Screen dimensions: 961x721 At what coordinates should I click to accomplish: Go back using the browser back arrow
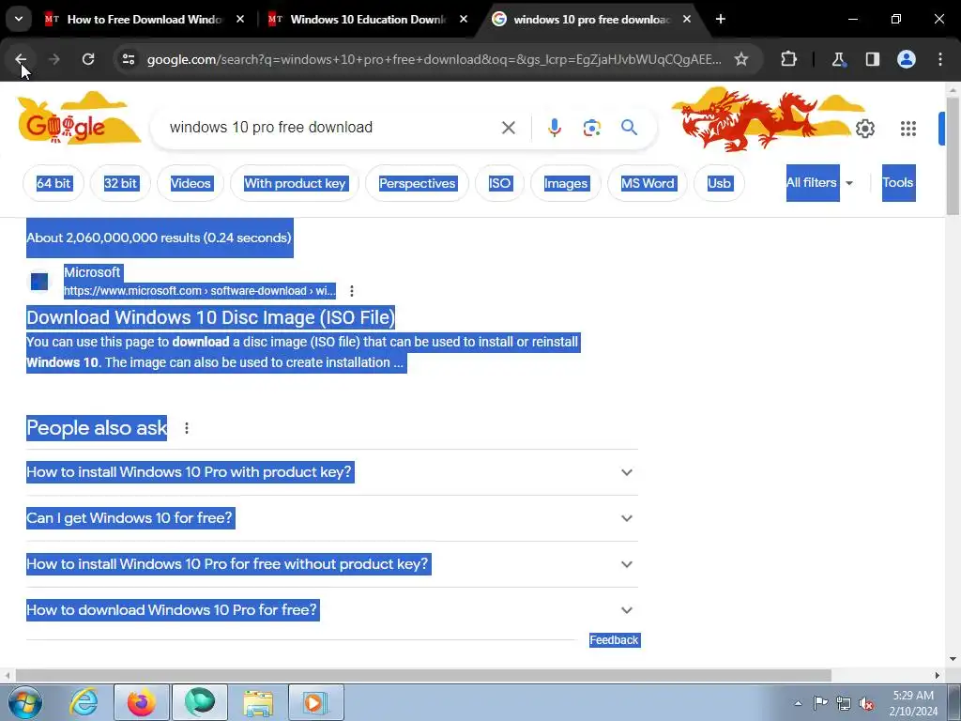click(21, 59)
